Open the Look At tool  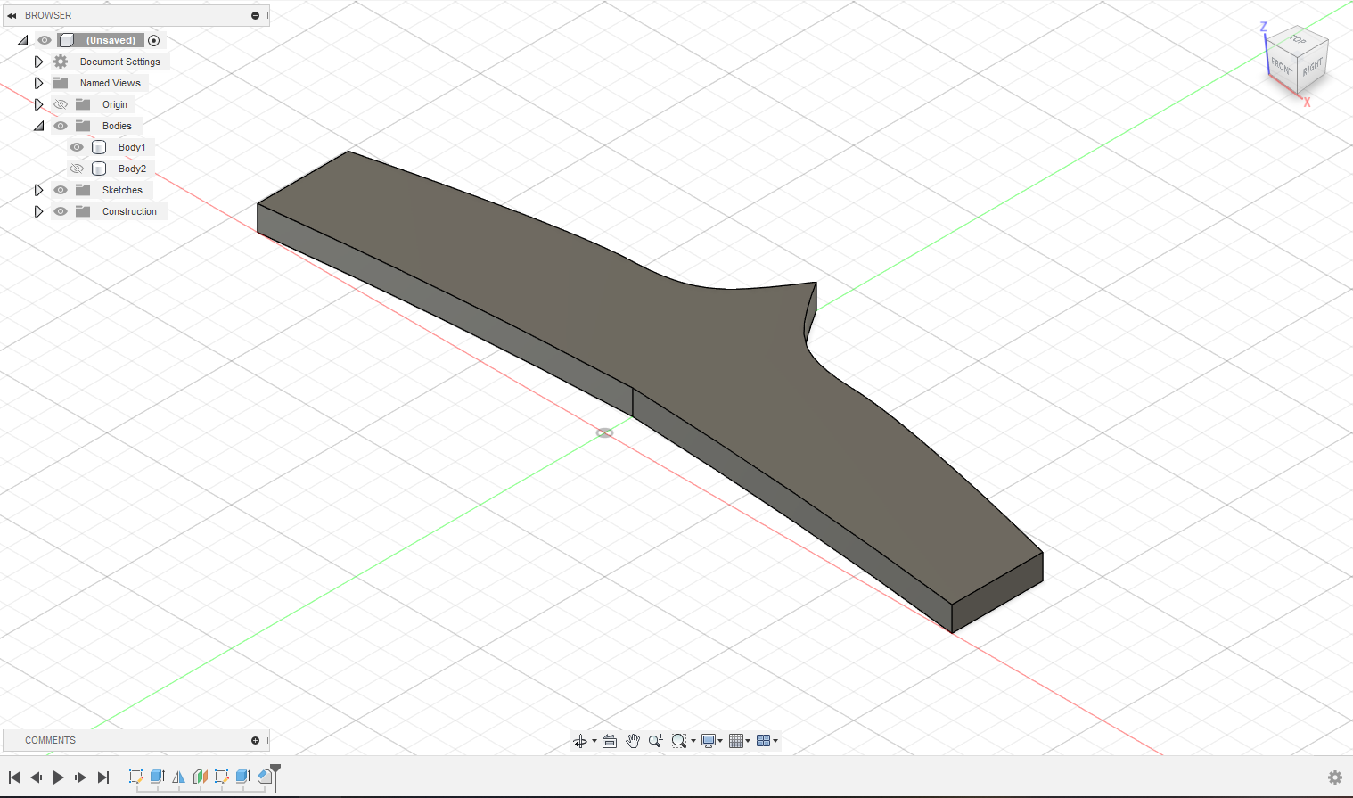point(610,740)
